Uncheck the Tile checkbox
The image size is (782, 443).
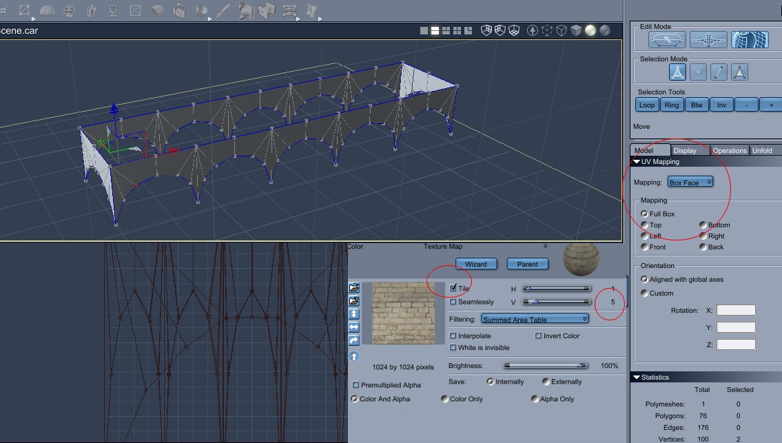coord(453,288)
